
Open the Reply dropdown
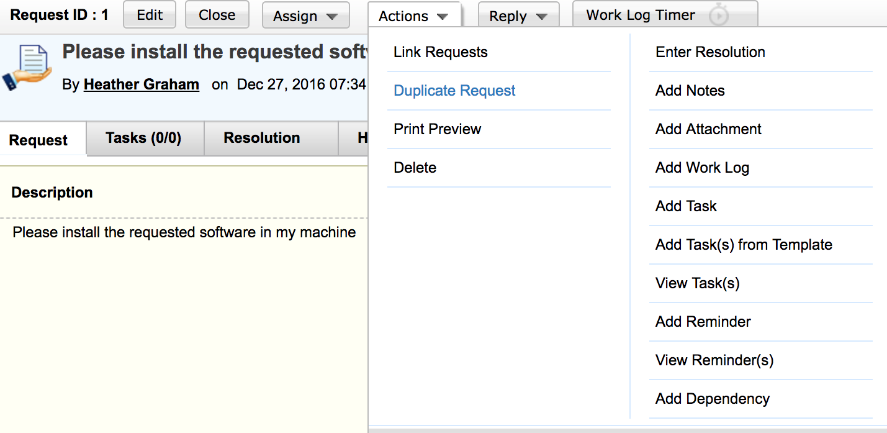click(x=518, y=16)
